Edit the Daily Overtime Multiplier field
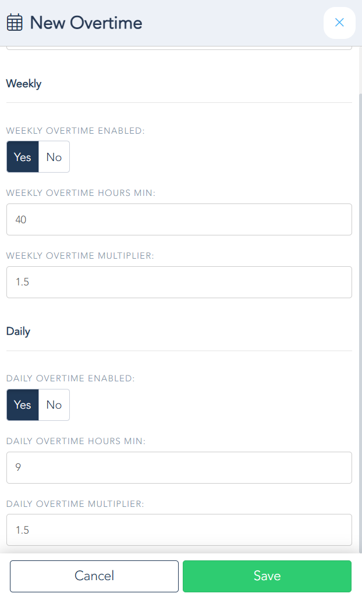The height and width of the screenshot is (597, 362). 179,530
